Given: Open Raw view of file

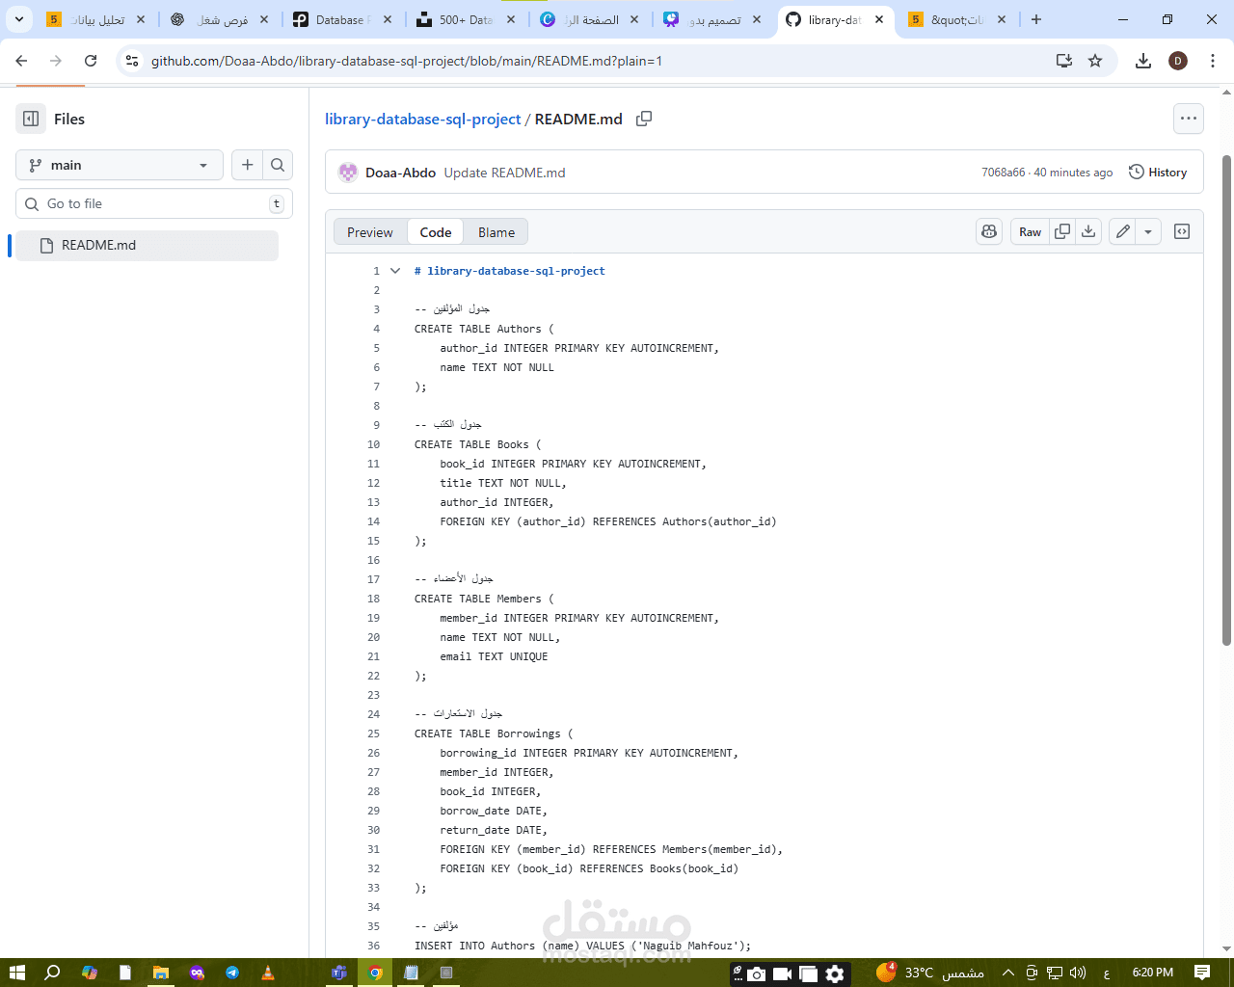Looking at the screenshot, I should click(x=1030, y=231).
